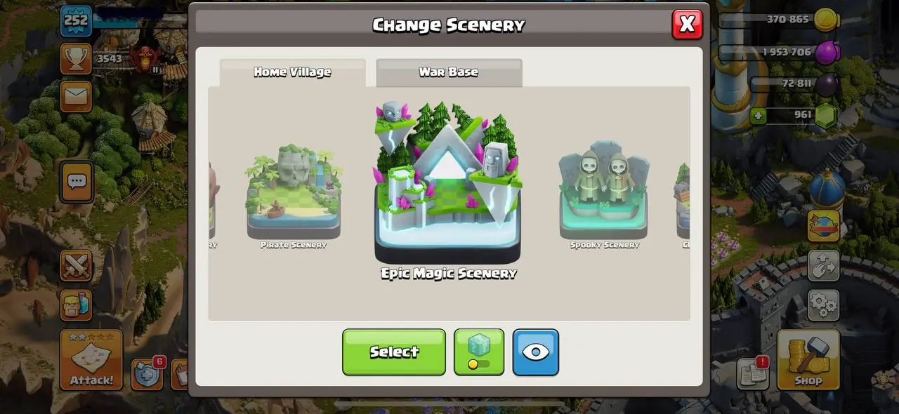The image size is (899, 414).
Task: Preview scenery with the blue eye button
Action: [x=536, y=352]
